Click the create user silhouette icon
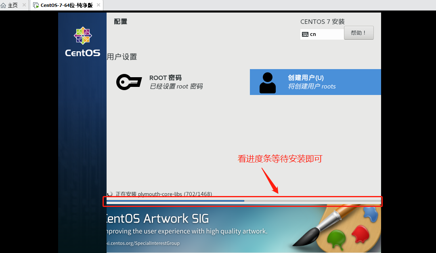 click(268, 83)
